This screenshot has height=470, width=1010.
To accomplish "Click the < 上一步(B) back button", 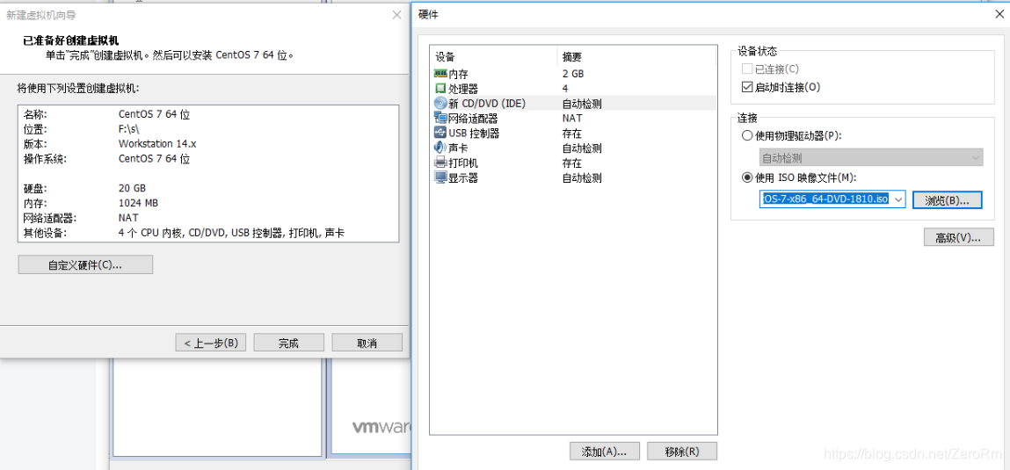I will point(211,343).
